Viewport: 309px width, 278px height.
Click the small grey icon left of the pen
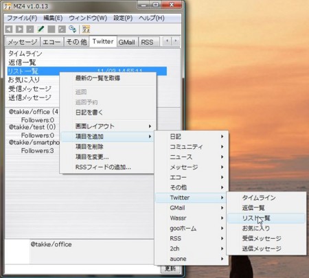30,30
